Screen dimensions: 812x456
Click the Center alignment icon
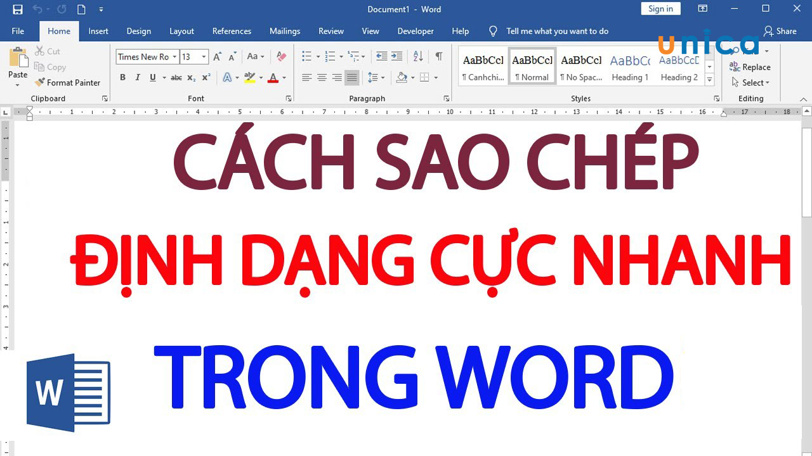[x=322, y=77]
